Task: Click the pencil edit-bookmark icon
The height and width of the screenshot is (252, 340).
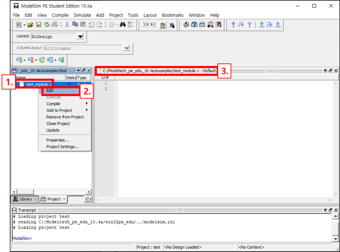Action: coord(42,60)
